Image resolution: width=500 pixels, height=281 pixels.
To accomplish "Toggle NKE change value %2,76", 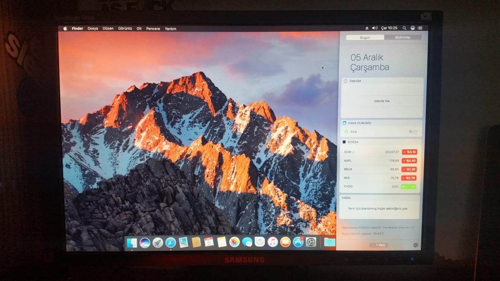I will click(409, 178).
